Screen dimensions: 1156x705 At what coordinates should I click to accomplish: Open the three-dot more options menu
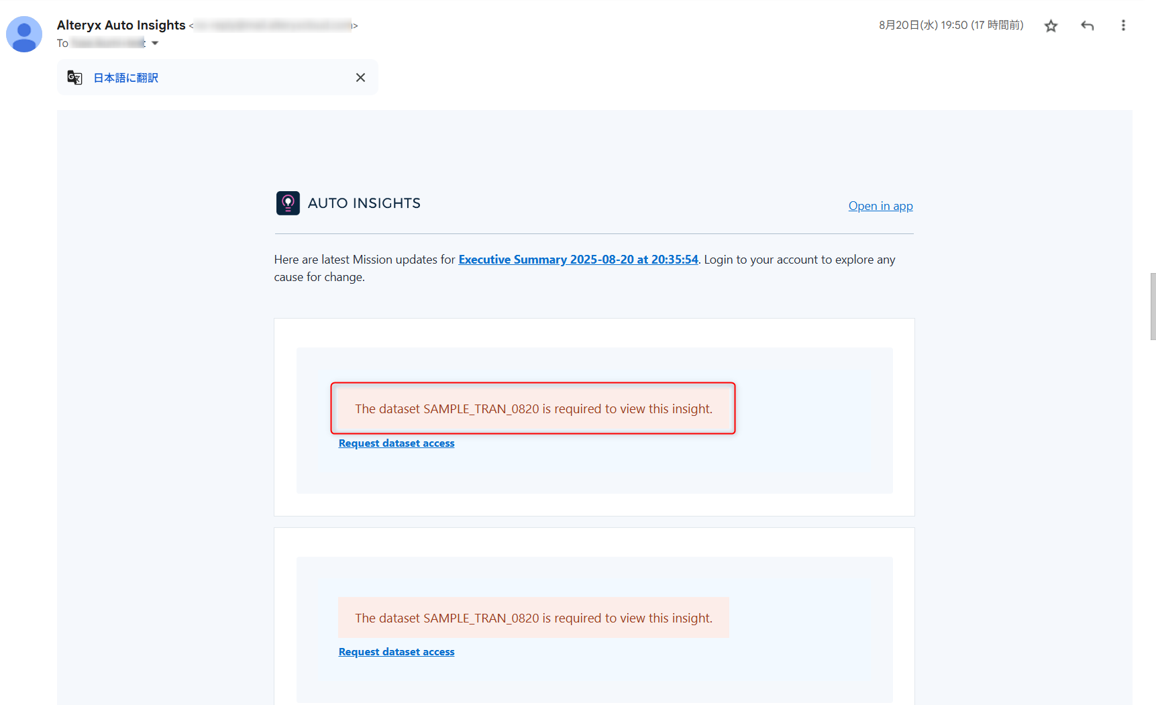point(1123,25)
